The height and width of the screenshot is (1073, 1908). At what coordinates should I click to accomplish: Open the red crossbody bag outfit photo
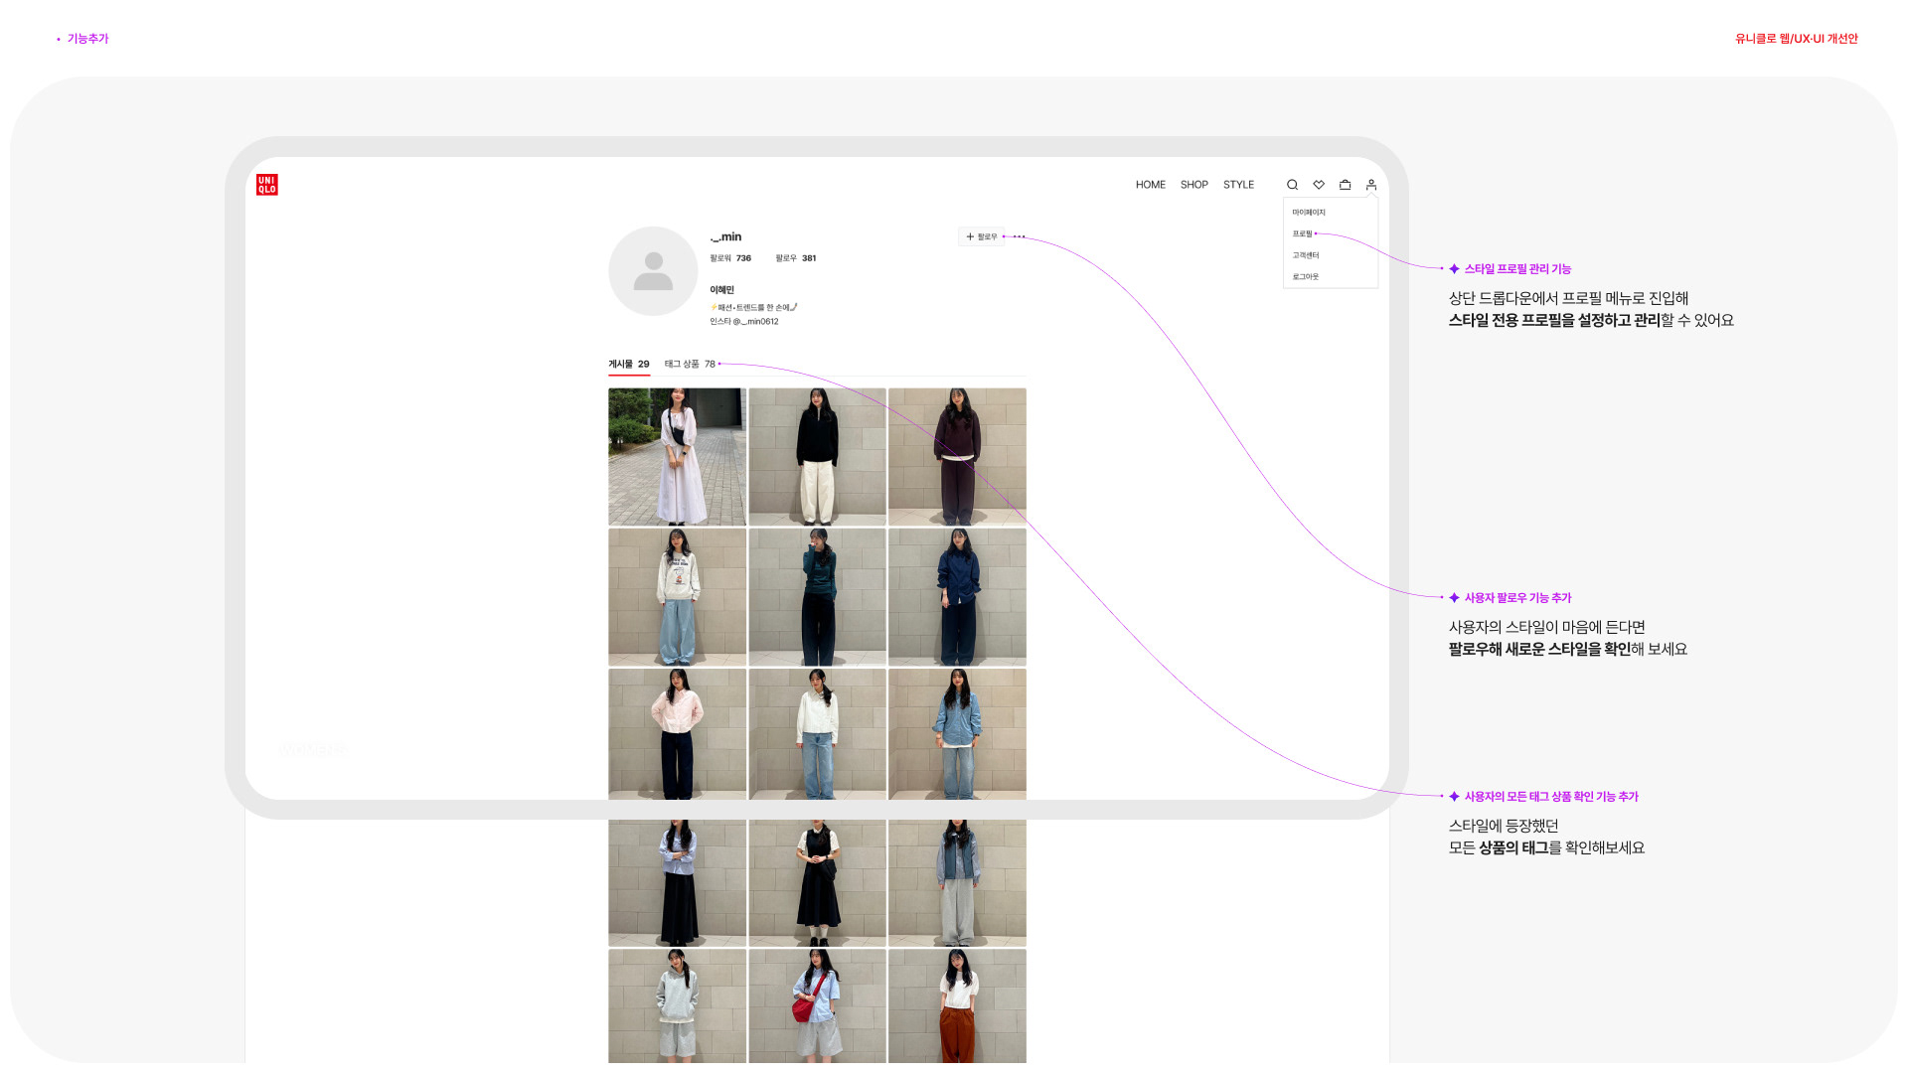coord(817,1005)
